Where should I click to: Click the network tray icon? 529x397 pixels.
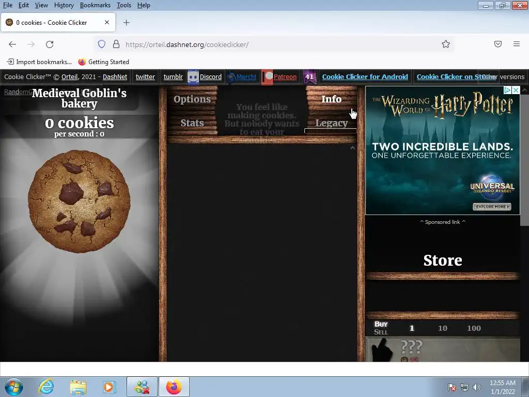pos(464,387)
